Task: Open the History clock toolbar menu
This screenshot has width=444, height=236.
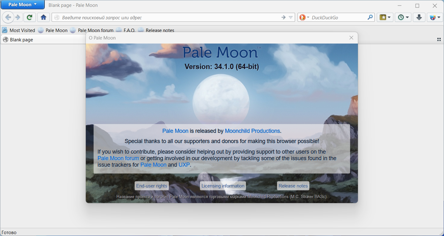Action: coord(403,17)
